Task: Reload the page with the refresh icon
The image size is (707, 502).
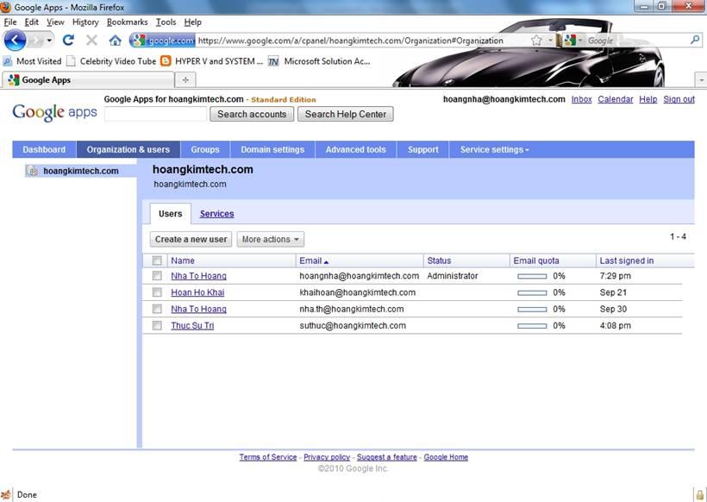Action: 68,41
